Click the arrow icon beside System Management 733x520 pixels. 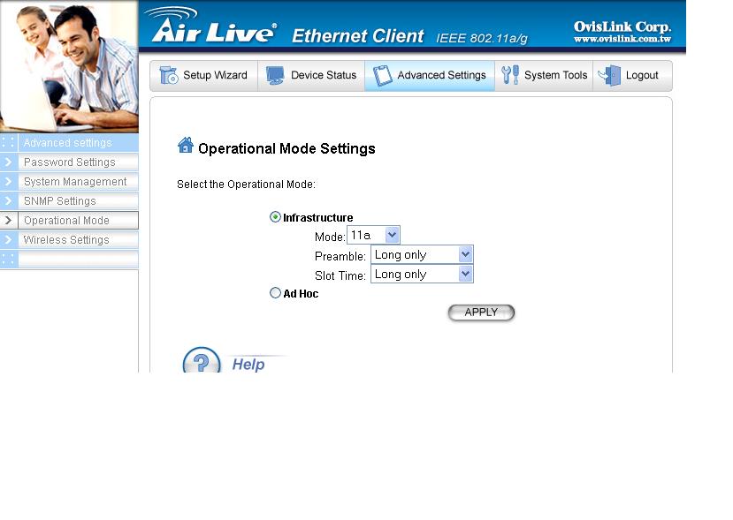click(9, 182)
